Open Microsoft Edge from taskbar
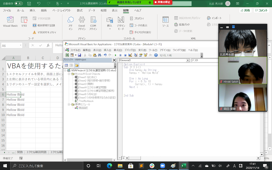Screen dimensions: 272x170 coord(109,166)
